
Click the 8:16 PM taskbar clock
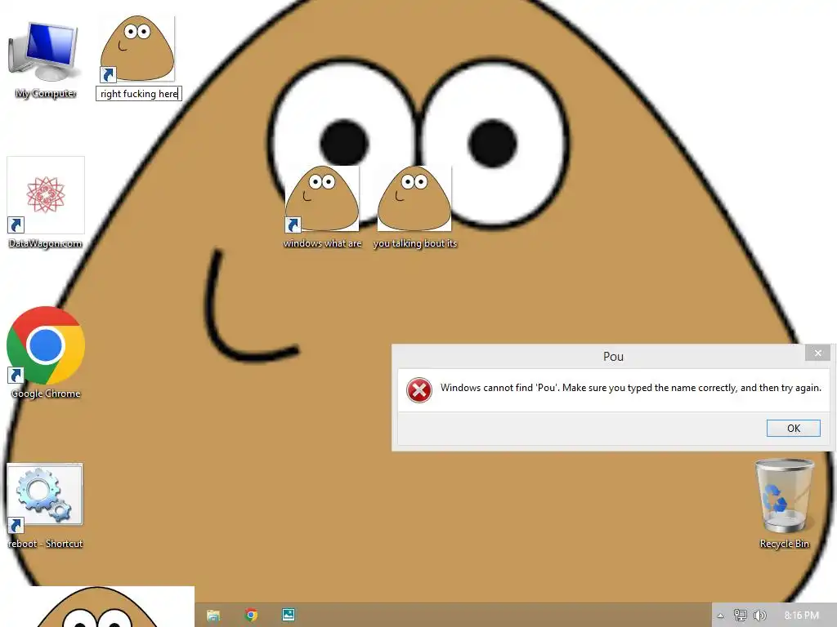coord(801,616)
